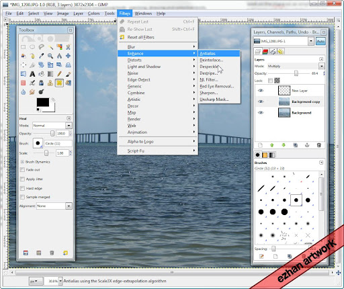Switch to the Paths tab
344x289 pixels.
tap(273, 52)
